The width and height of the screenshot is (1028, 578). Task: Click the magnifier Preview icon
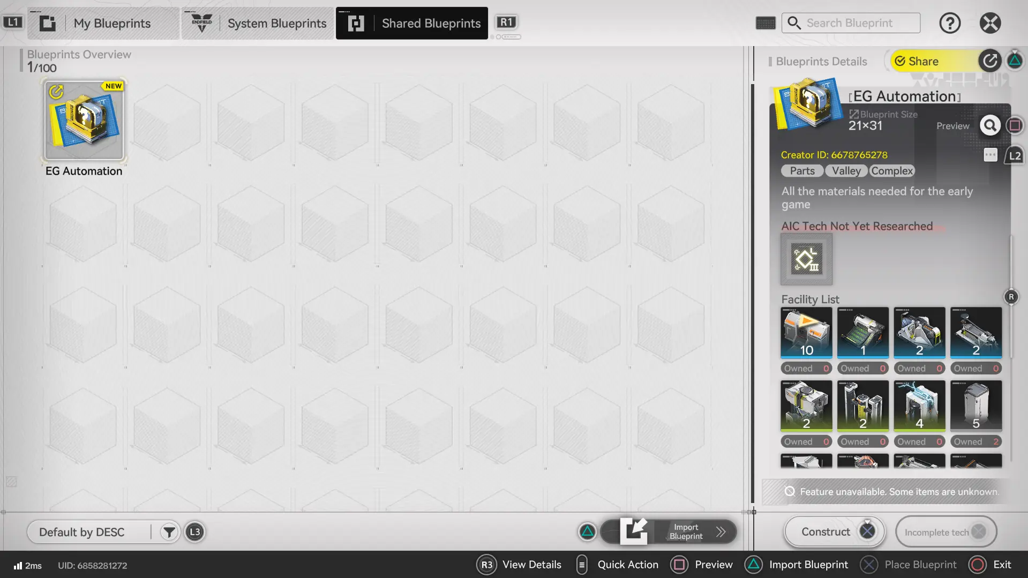(990, 125)
